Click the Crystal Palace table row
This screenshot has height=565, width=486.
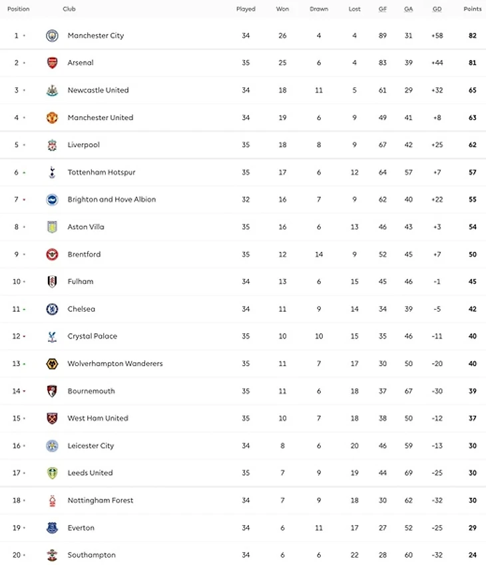[x=243, y=336]
